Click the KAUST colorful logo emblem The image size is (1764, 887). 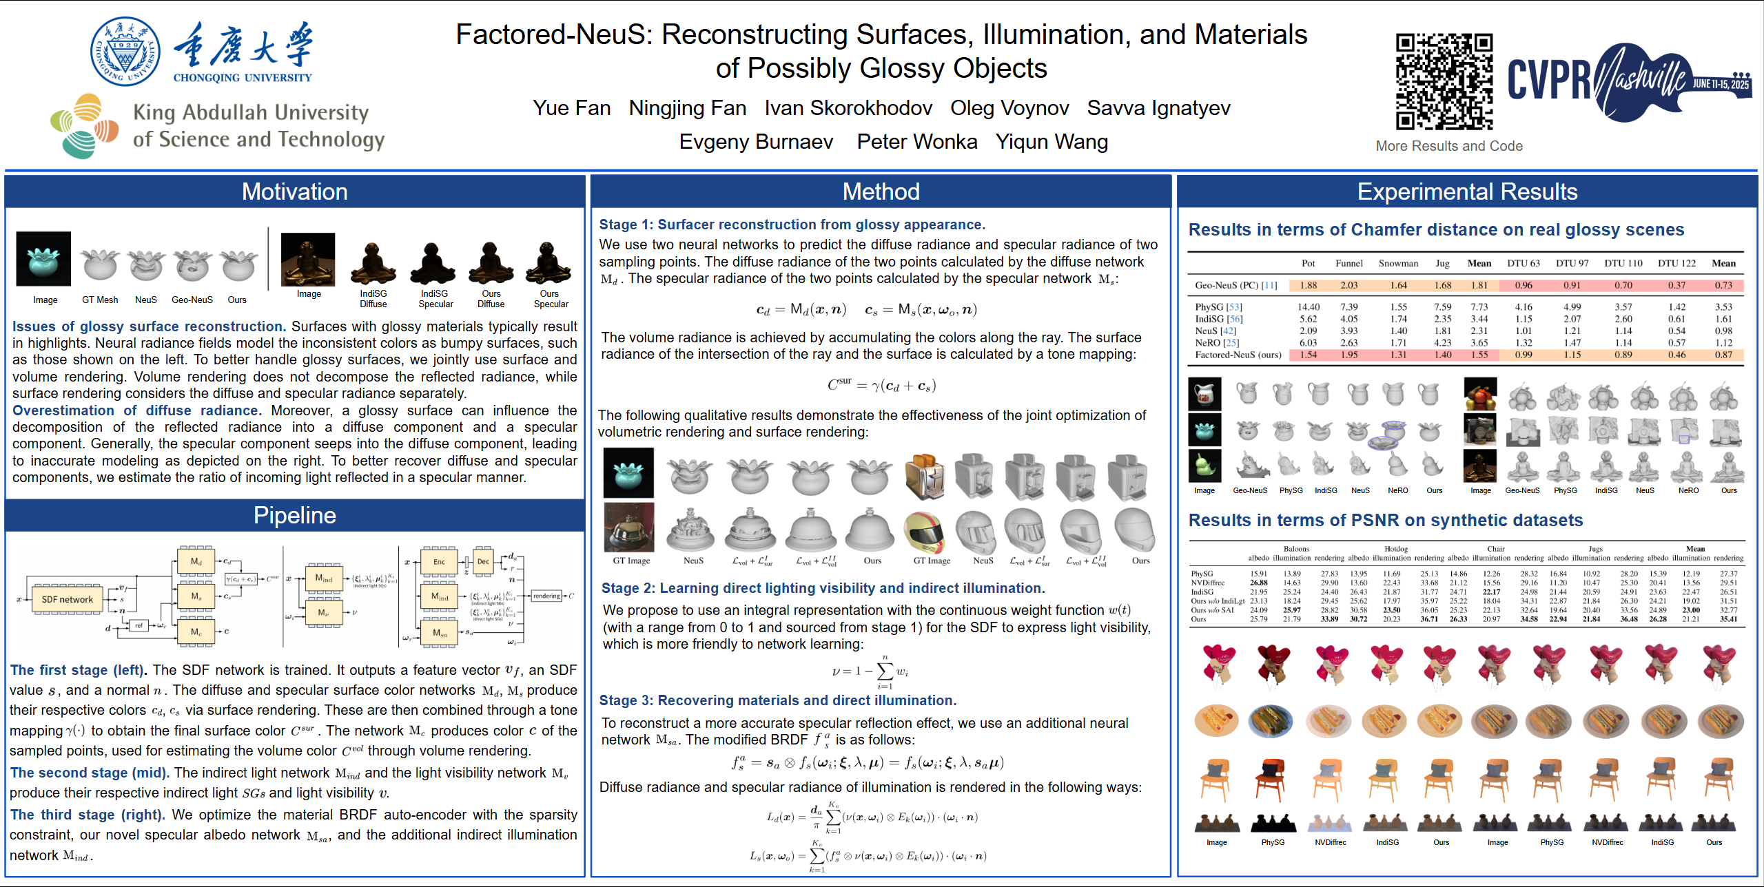pyautogui.click(x=84, y=127)
